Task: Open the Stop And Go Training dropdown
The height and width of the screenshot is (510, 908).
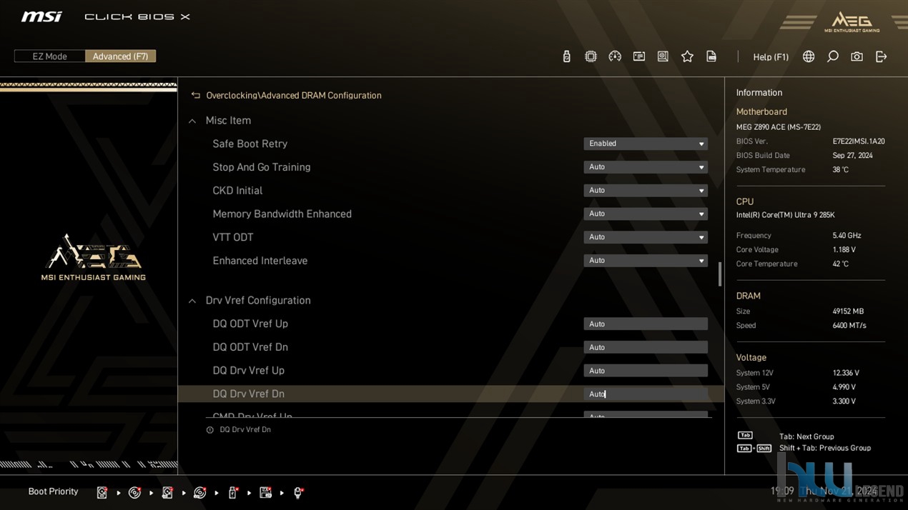Action: coord(646,167)
